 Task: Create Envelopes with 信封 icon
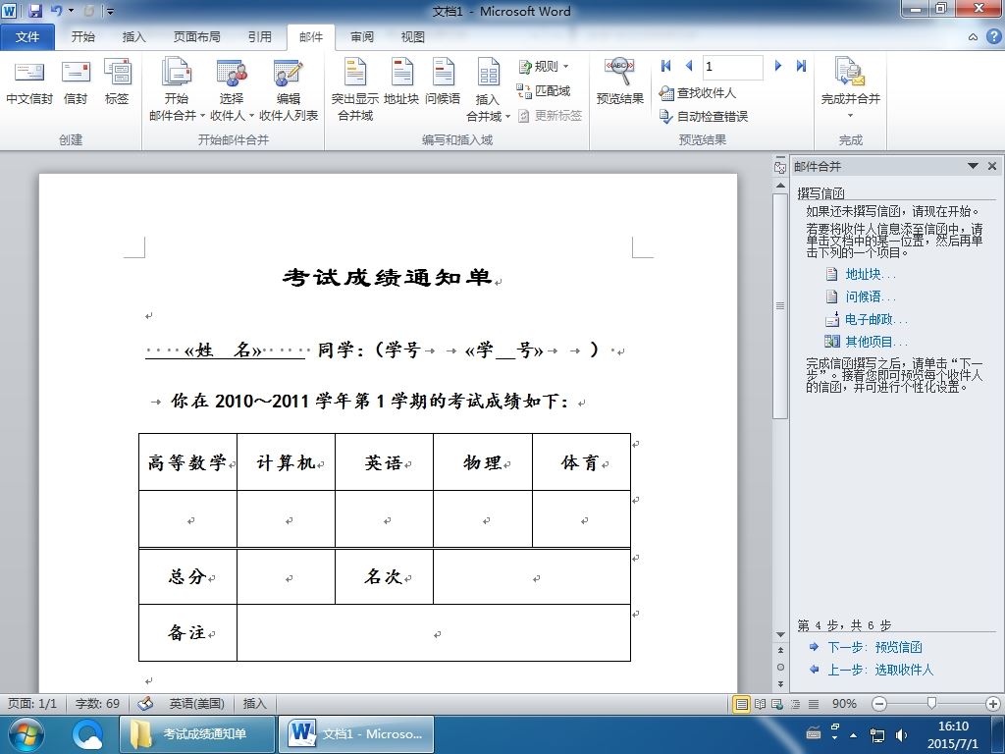pos(76,82)
